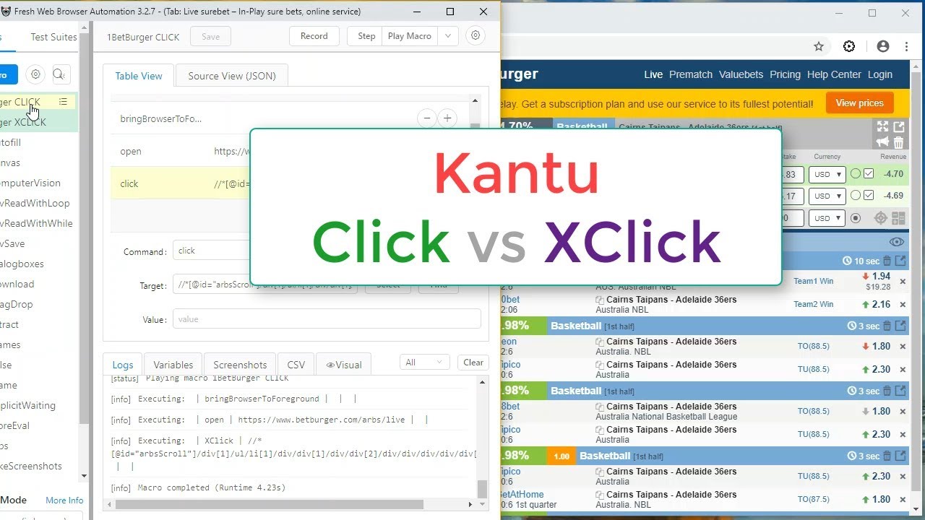Open the Visual tab
925x520 pixels.
(343, 365)
